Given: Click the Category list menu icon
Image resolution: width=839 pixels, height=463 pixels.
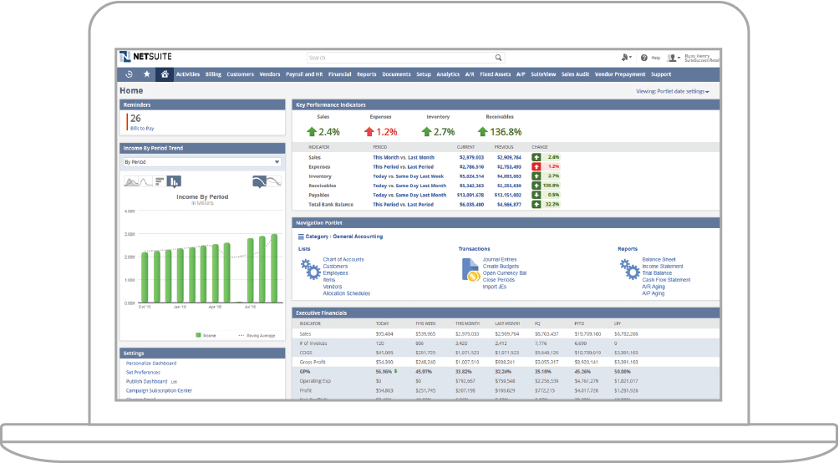Looking at the screenshot, I should point(301,237).
